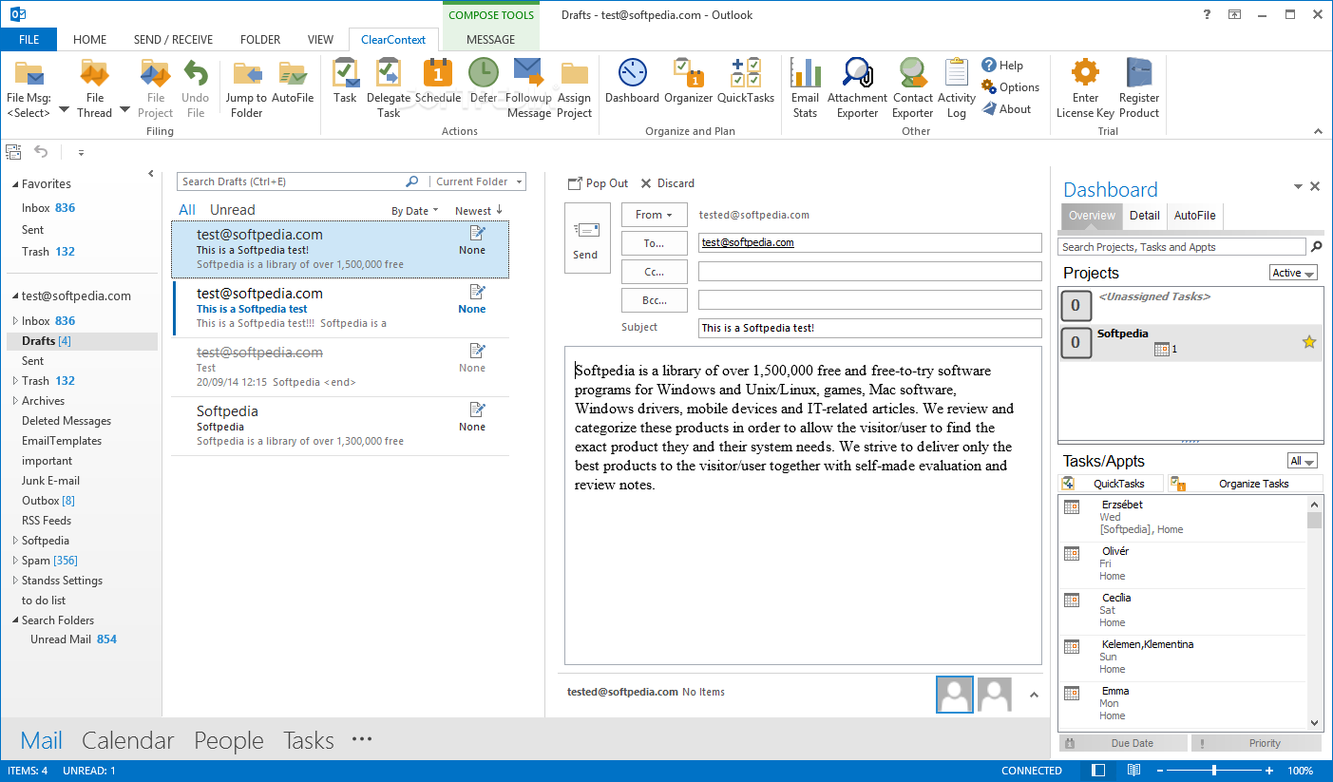Expand the people pane chevron
This screenshot has height=782, width=1333.
tap(1035, 695)
